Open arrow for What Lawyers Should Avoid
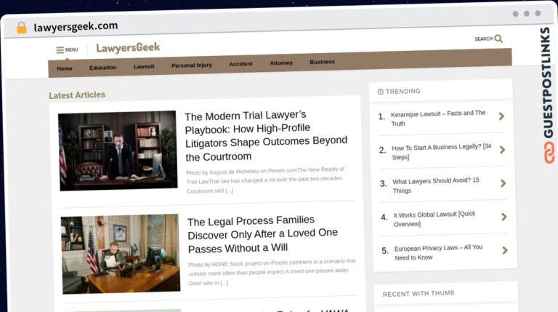 (504, 183)
